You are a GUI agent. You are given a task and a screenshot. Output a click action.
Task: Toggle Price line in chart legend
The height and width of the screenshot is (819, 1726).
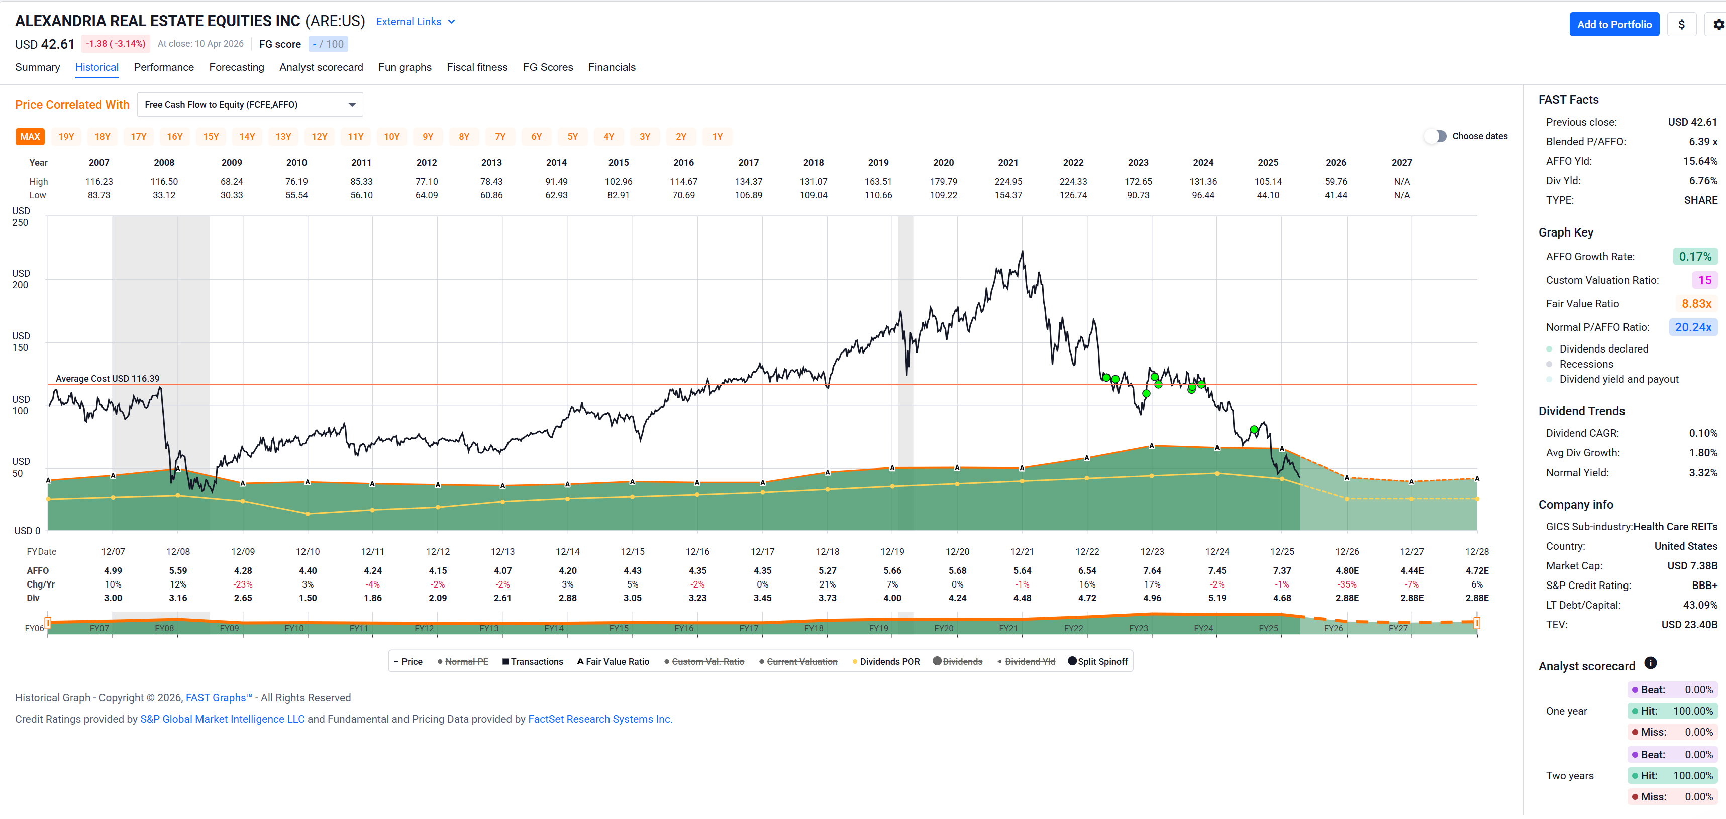(408, 662)
